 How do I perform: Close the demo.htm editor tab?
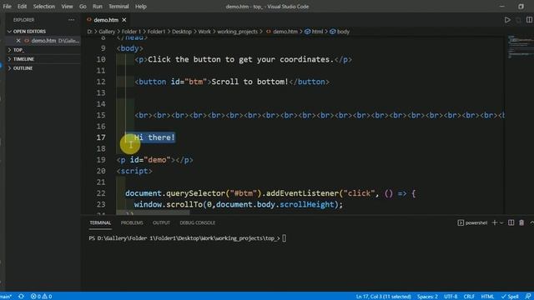click(124, 20)
